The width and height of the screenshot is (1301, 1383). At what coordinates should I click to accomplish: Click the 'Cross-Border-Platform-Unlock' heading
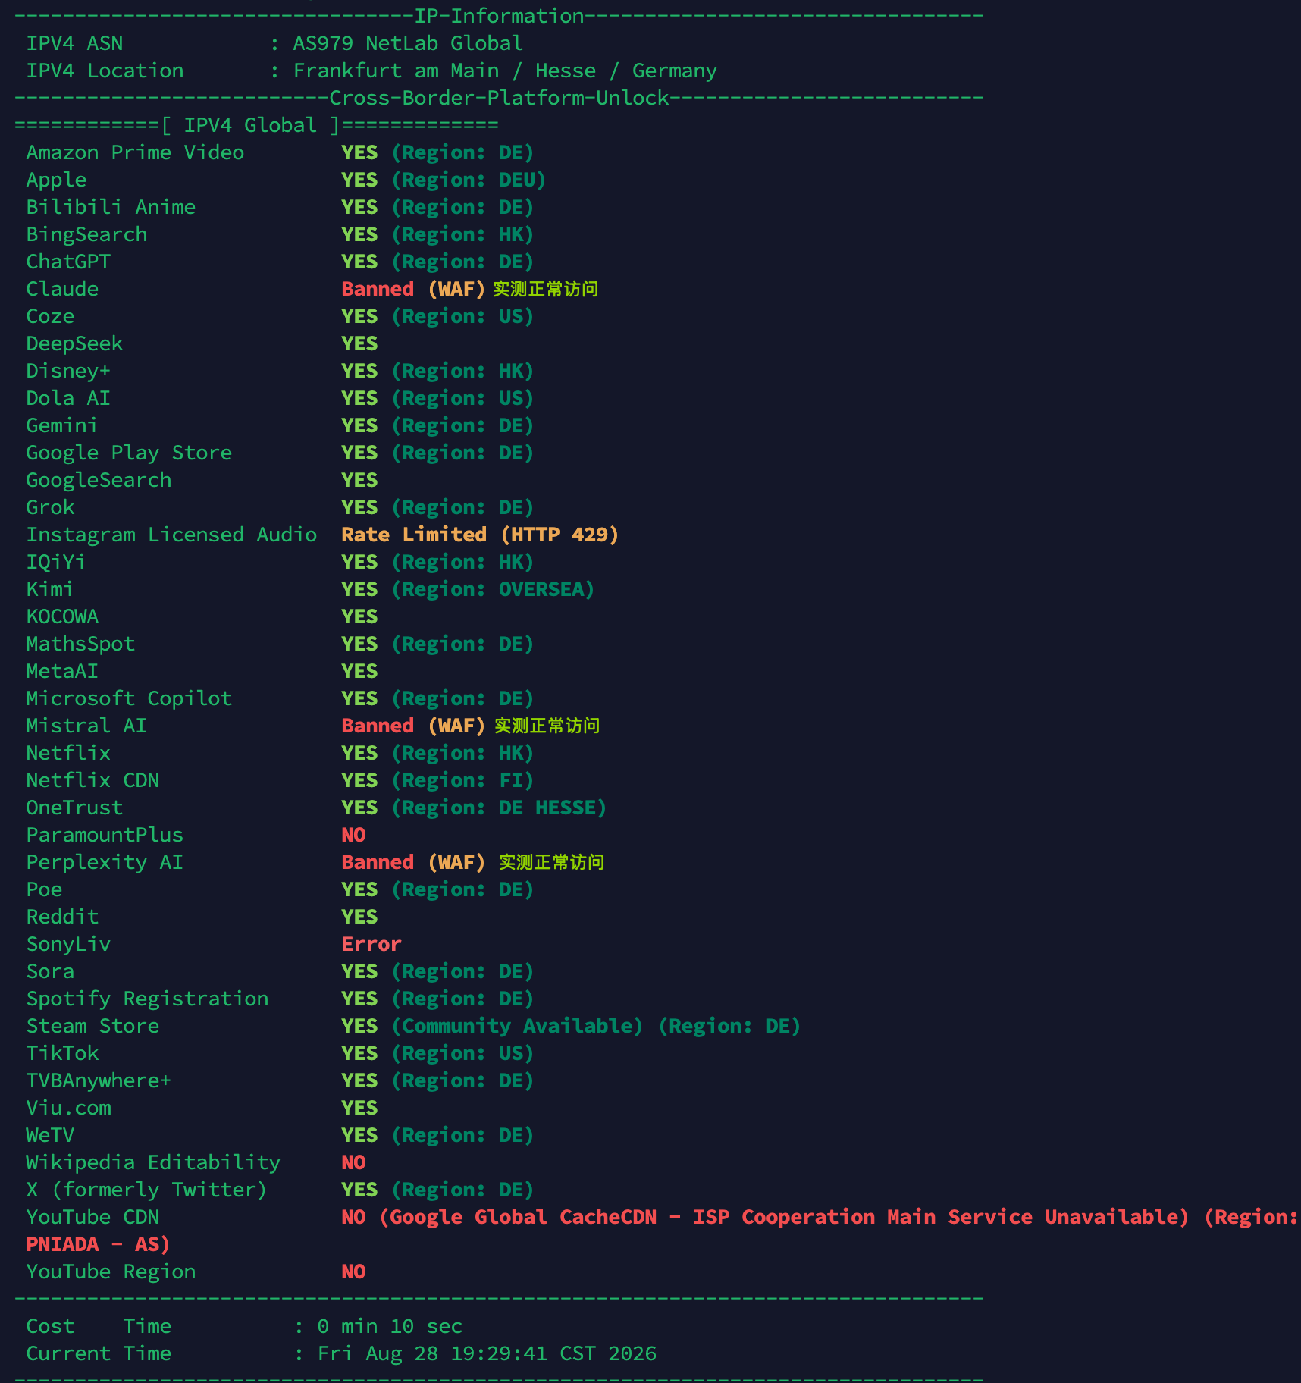point(499,98)
